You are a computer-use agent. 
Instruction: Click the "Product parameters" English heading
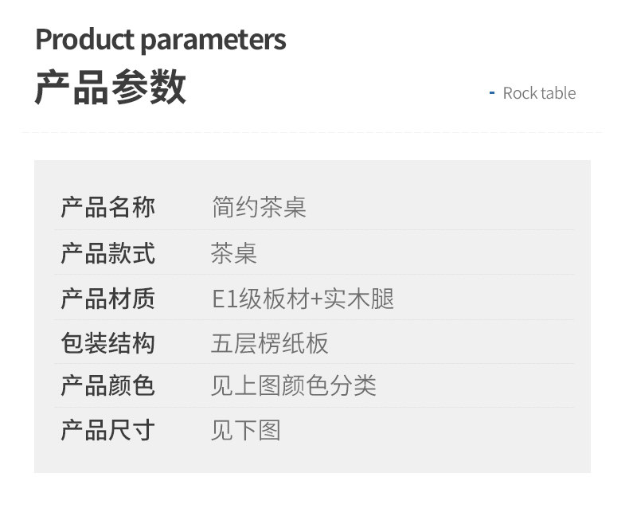pyautogui.click(x=160, y=39)
